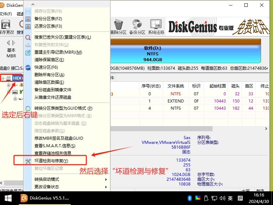Image resolution: width=273 pixels, height=205 pixels.
Task: Click the partition table horizontal scrollbar
Action: click(x=161, y=129)
